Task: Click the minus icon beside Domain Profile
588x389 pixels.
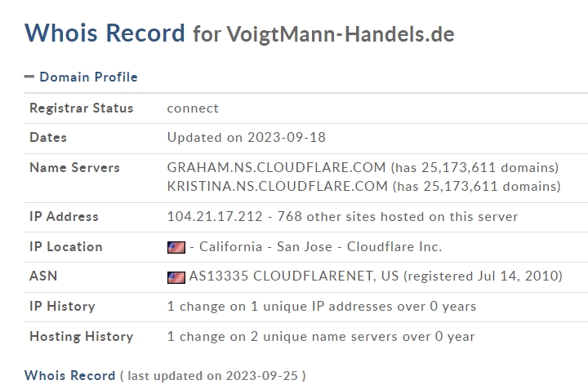Action: pos(29,77)
